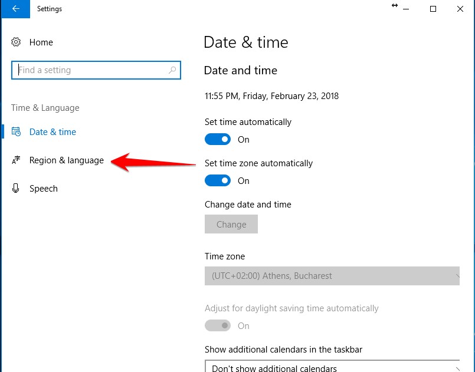
Task: Click the Region & language icon
Action: 17,160
